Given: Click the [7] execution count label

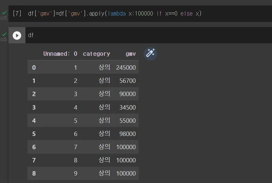Looking at the screenshot, I should (x=17, y=13).
